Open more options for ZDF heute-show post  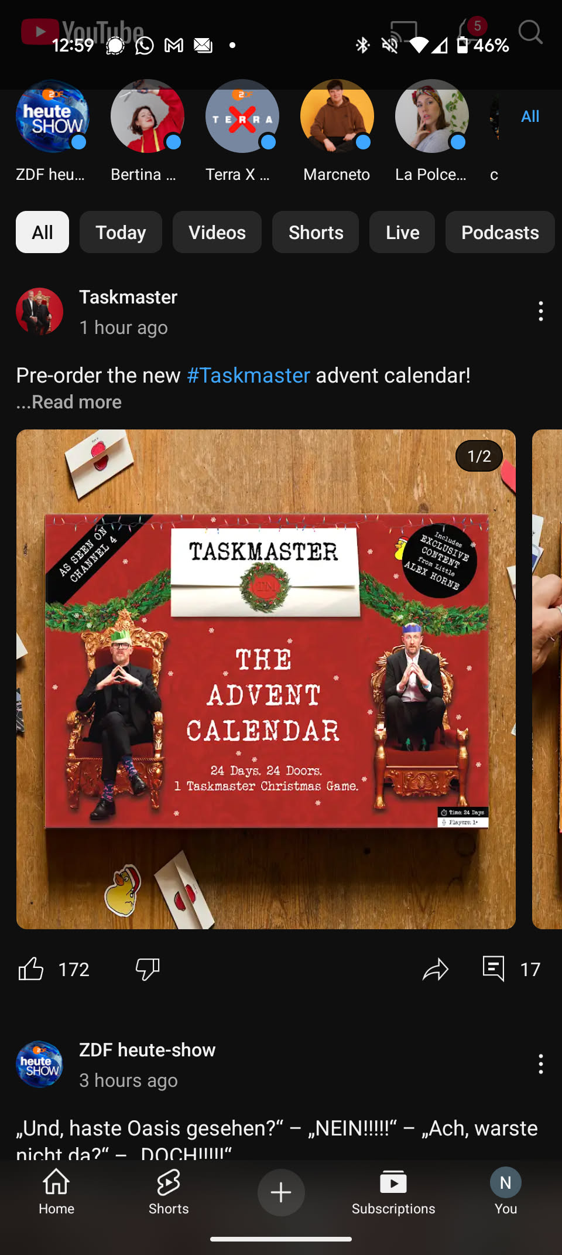tap(540, 1064)
